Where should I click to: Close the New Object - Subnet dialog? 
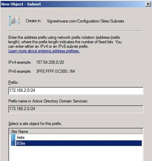tap(148, 4)
